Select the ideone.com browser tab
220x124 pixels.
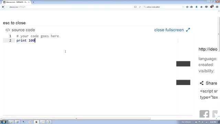coord(16,2)
